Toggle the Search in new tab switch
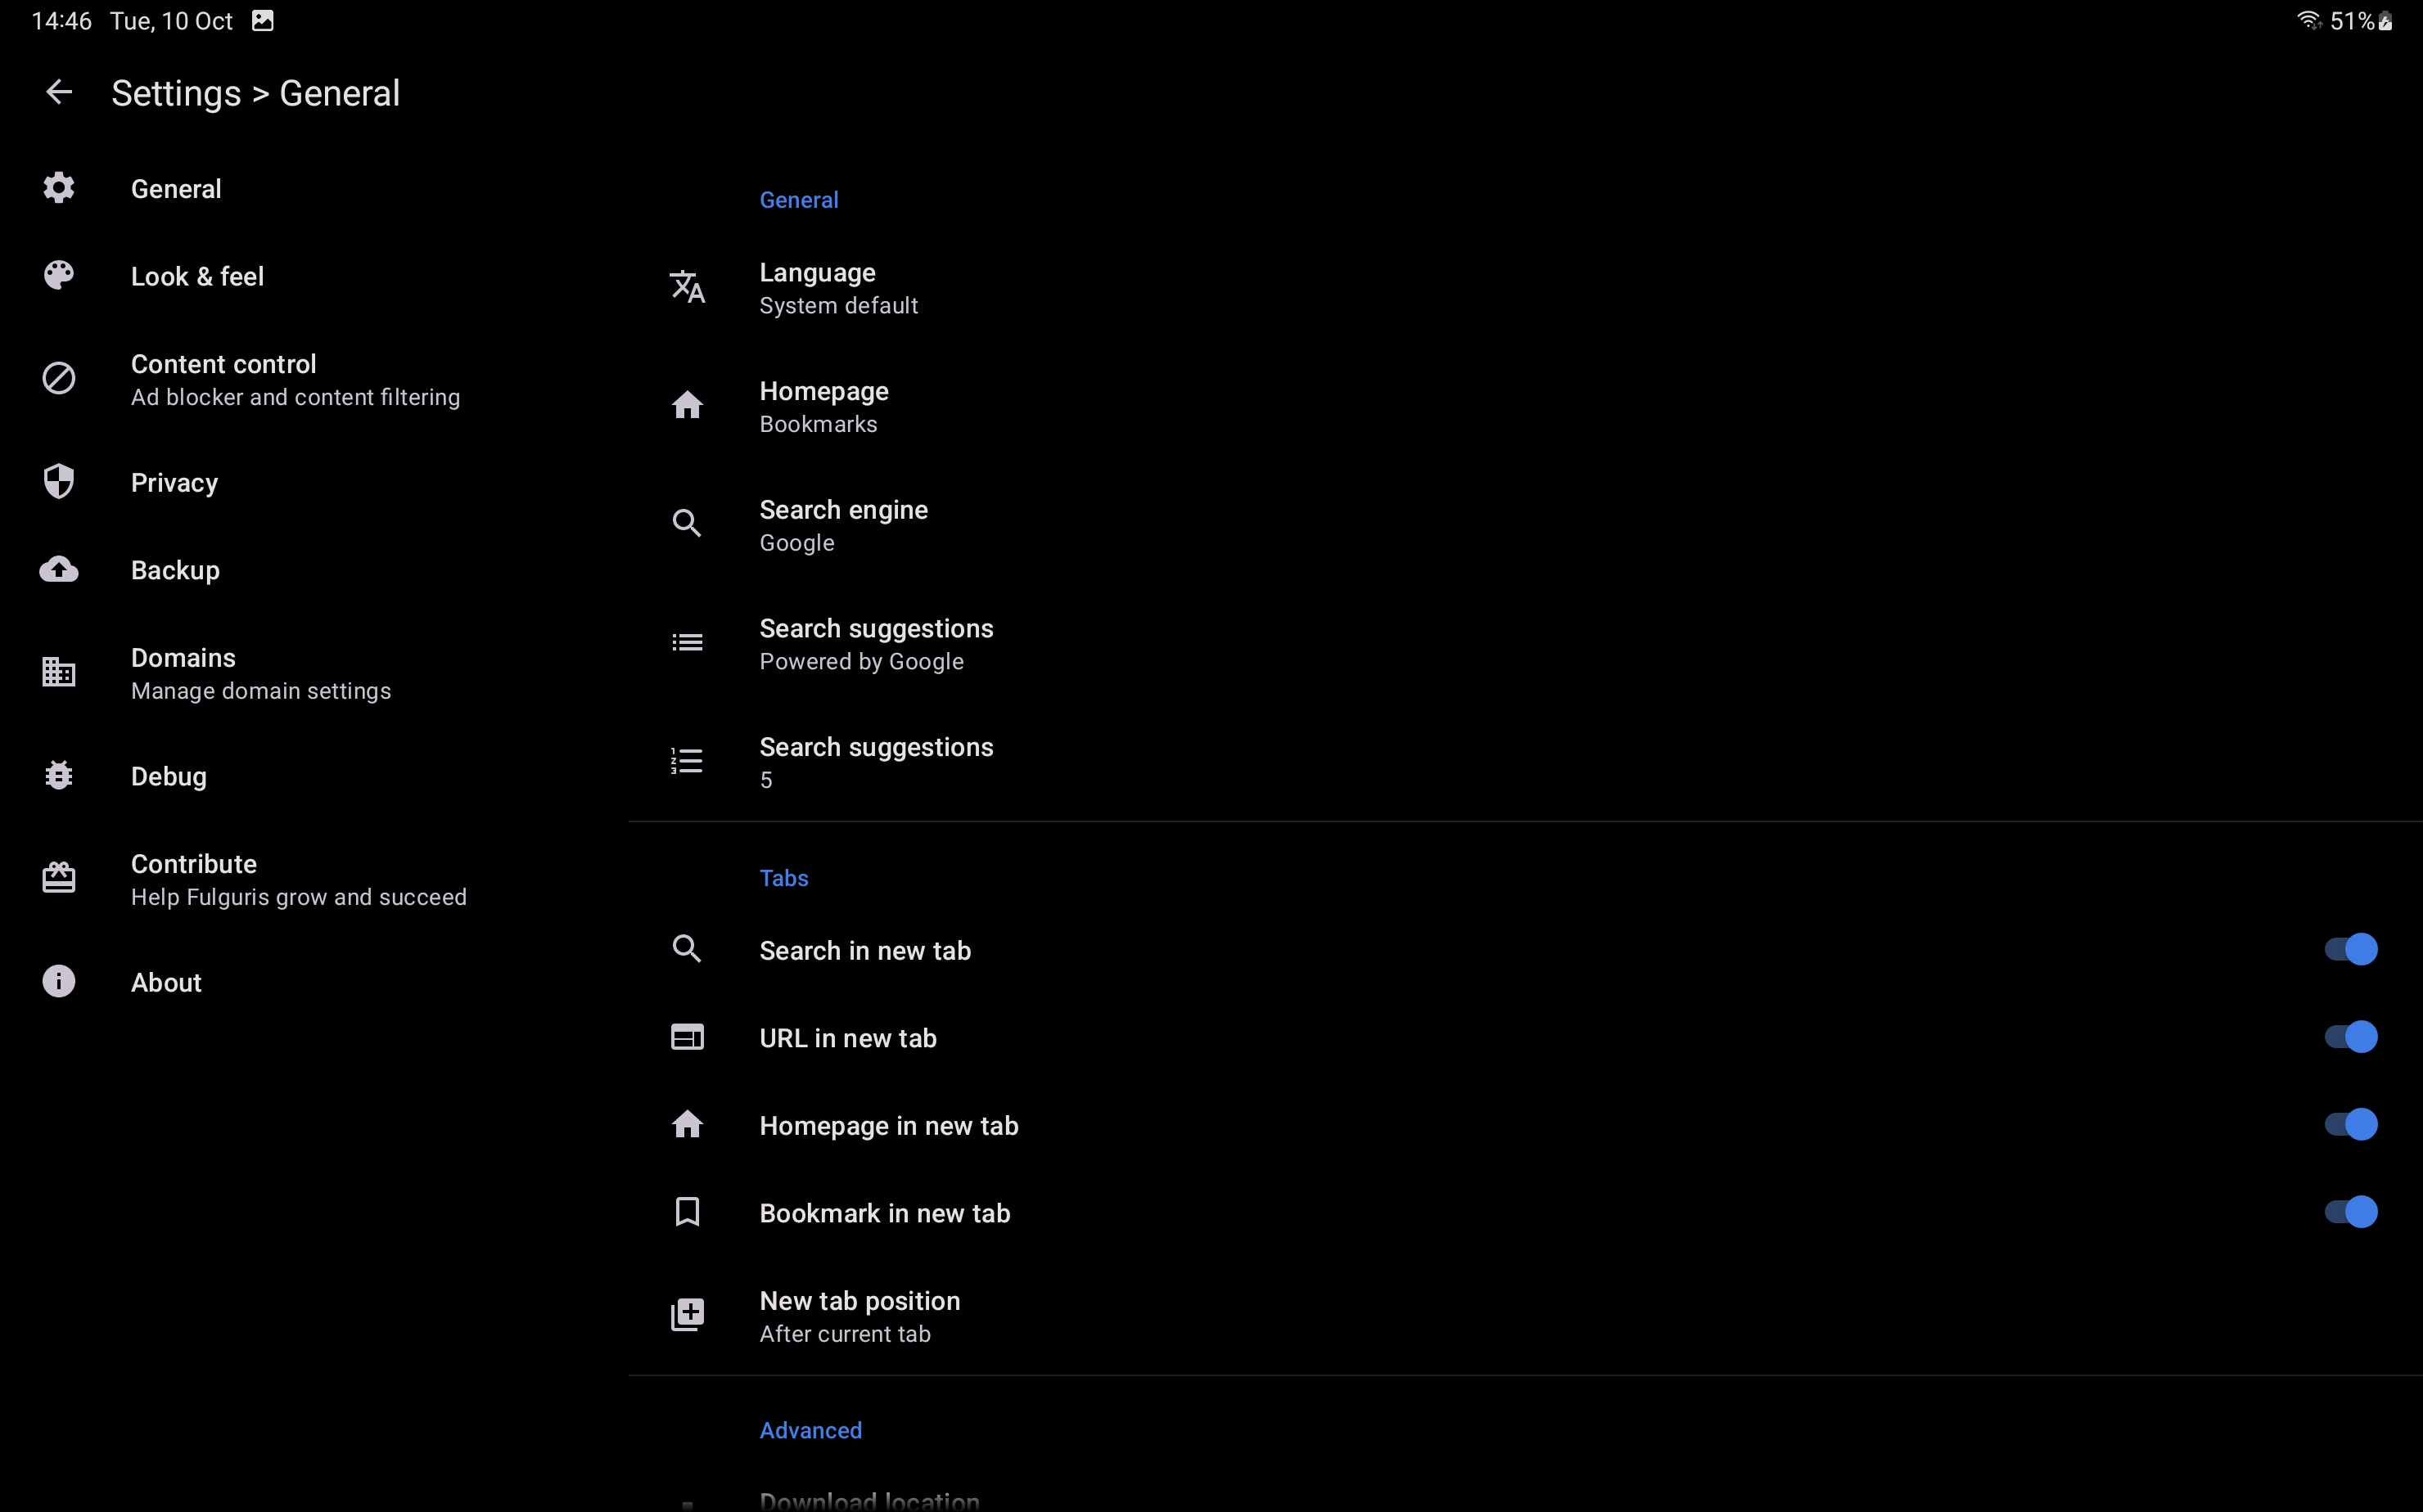2423x1512 pixels. coord(2350,949)
